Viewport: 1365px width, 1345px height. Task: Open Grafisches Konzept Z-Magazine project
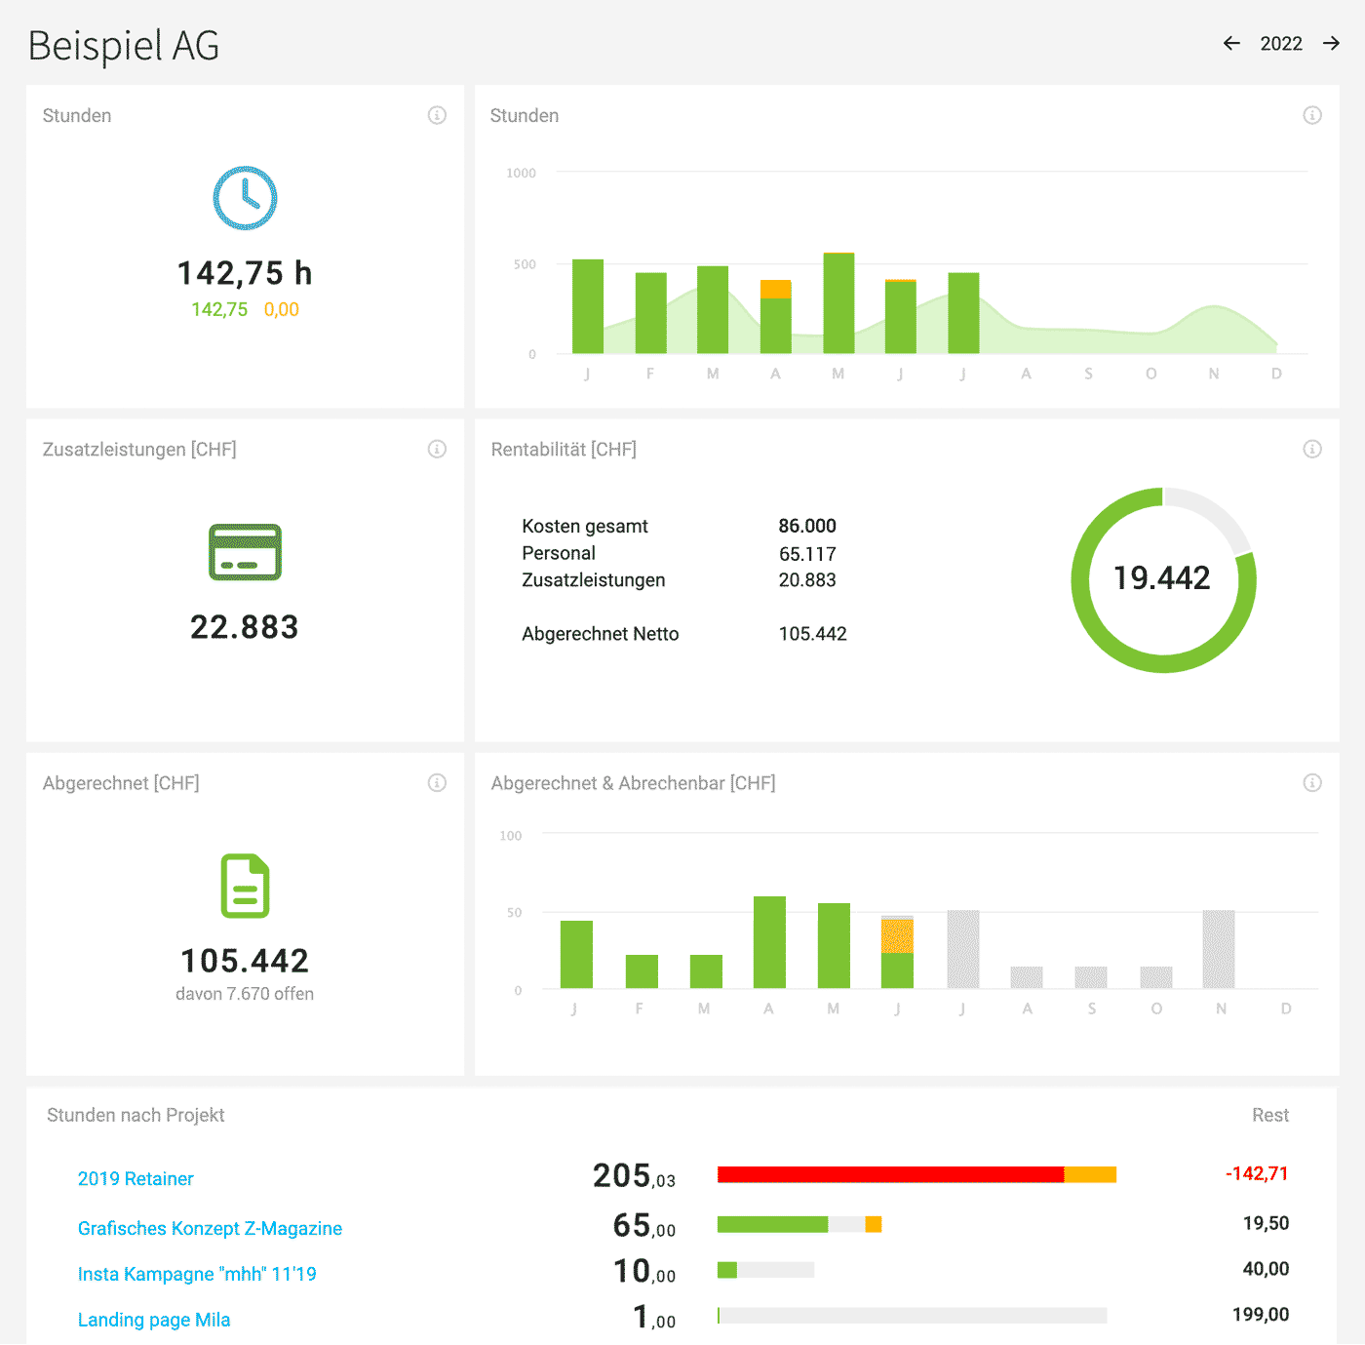pyautogui.click(x=210, y=1228)
